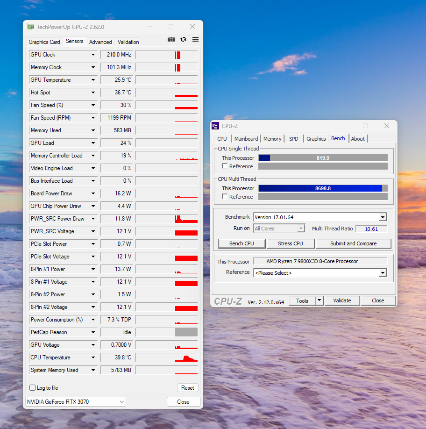Open the PerfCap Reason dropdown
Viewport: 426px width, 429px height.
point(93,332)
